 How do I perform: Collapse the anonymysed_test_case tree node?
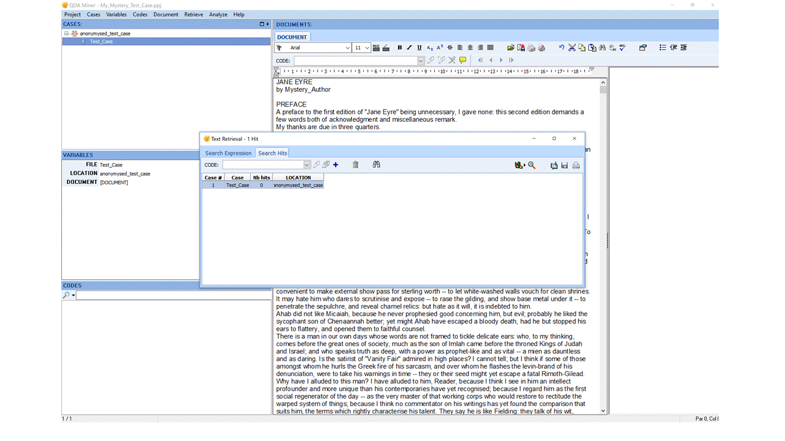(x=66, y=34)
